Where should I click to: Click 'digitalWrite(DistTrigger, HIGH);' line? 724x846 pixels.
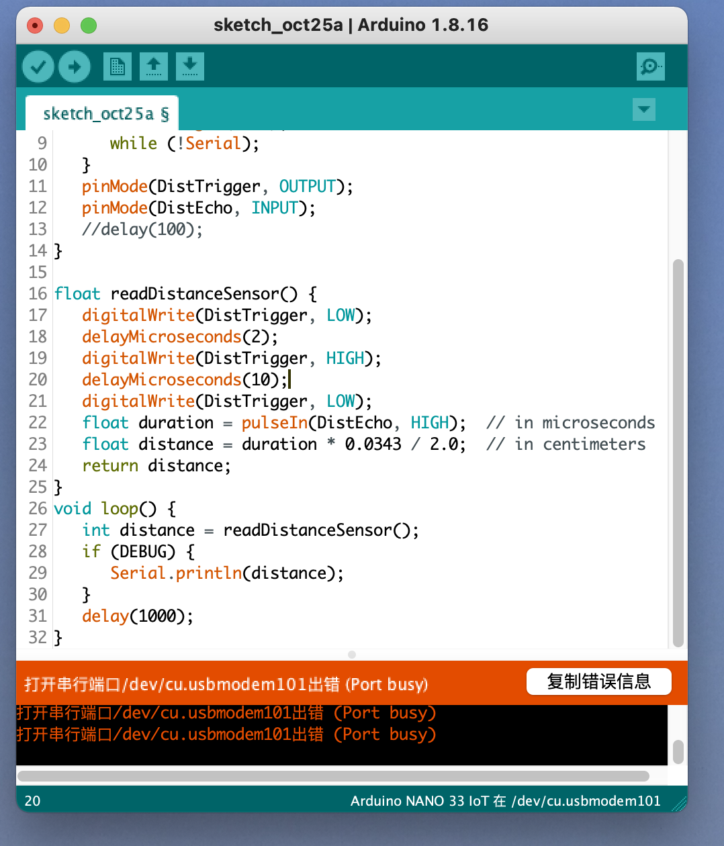[231, 358]
